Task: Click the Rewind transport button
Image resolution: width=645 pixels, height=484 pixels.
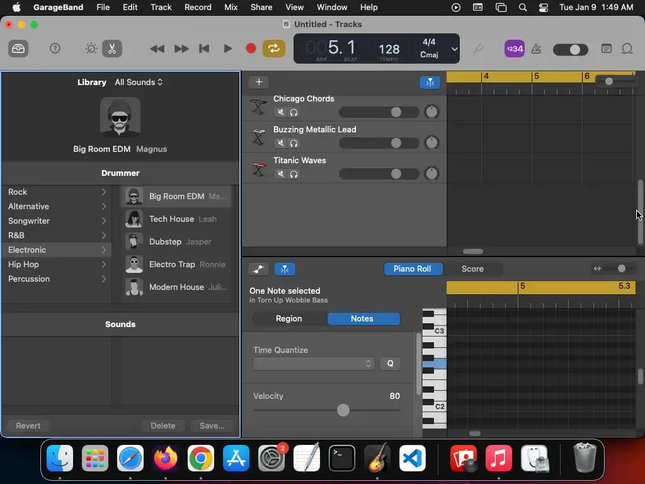Action: click(157, 49)
